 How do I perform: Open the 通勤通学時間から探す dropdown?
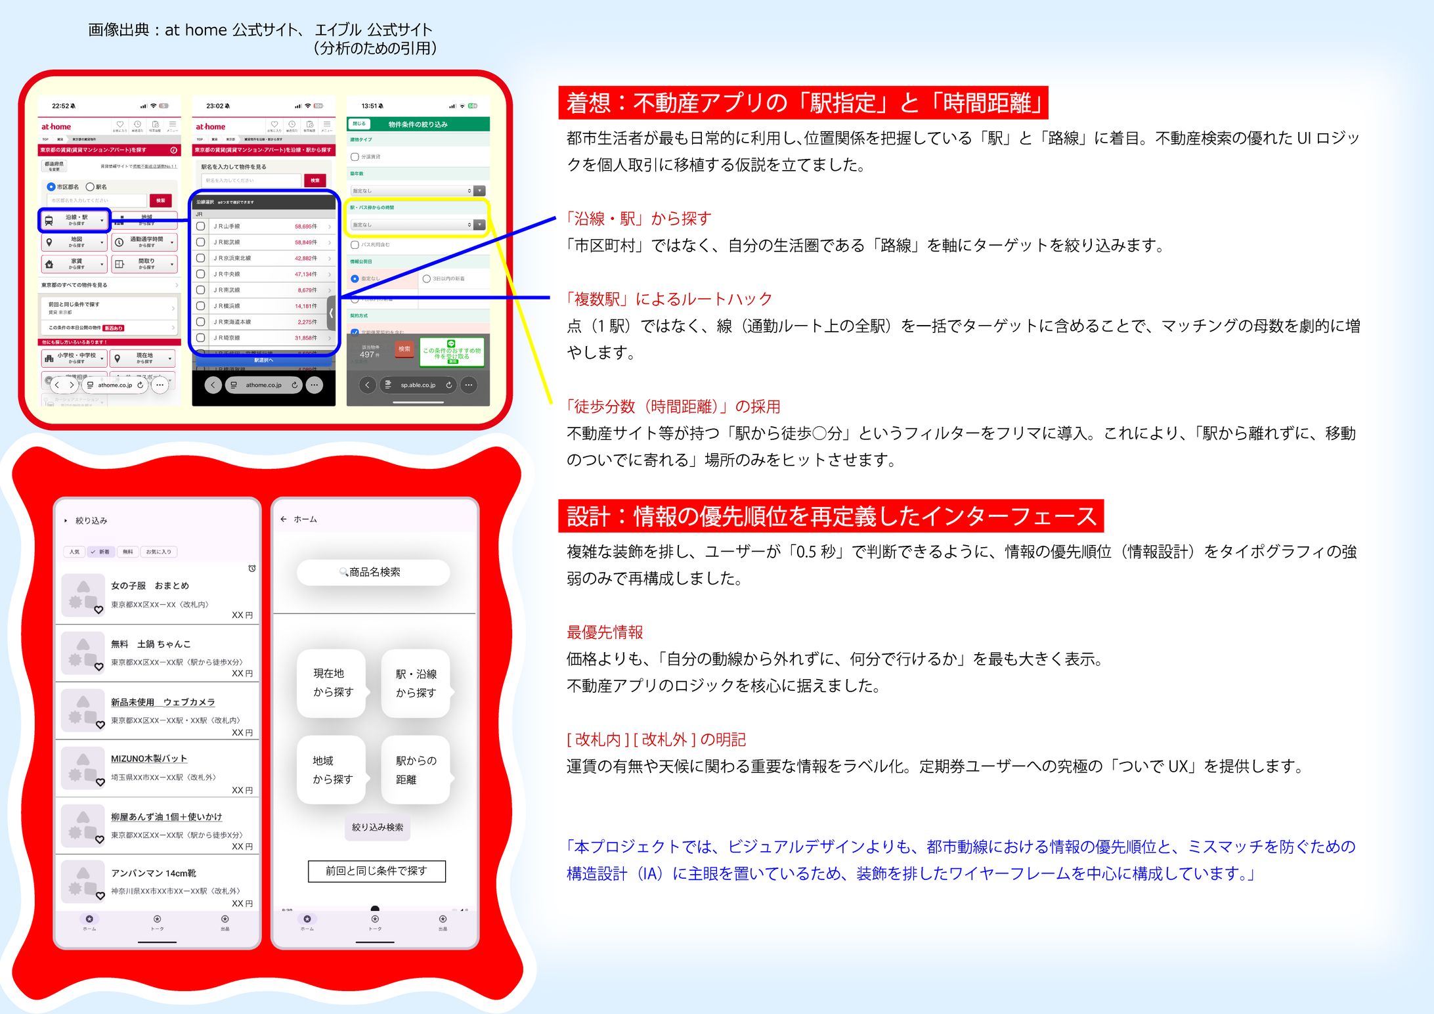pyautogui.click(x=144, y=242)
